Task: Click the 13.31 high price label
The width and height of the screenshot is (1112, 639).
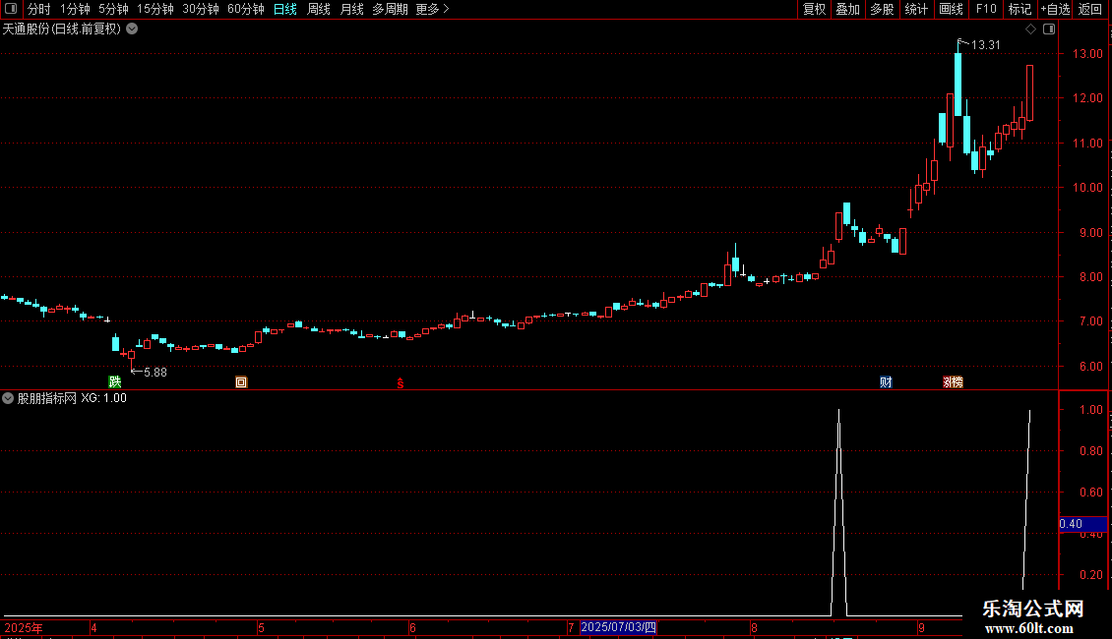Action: coord(985,44)
